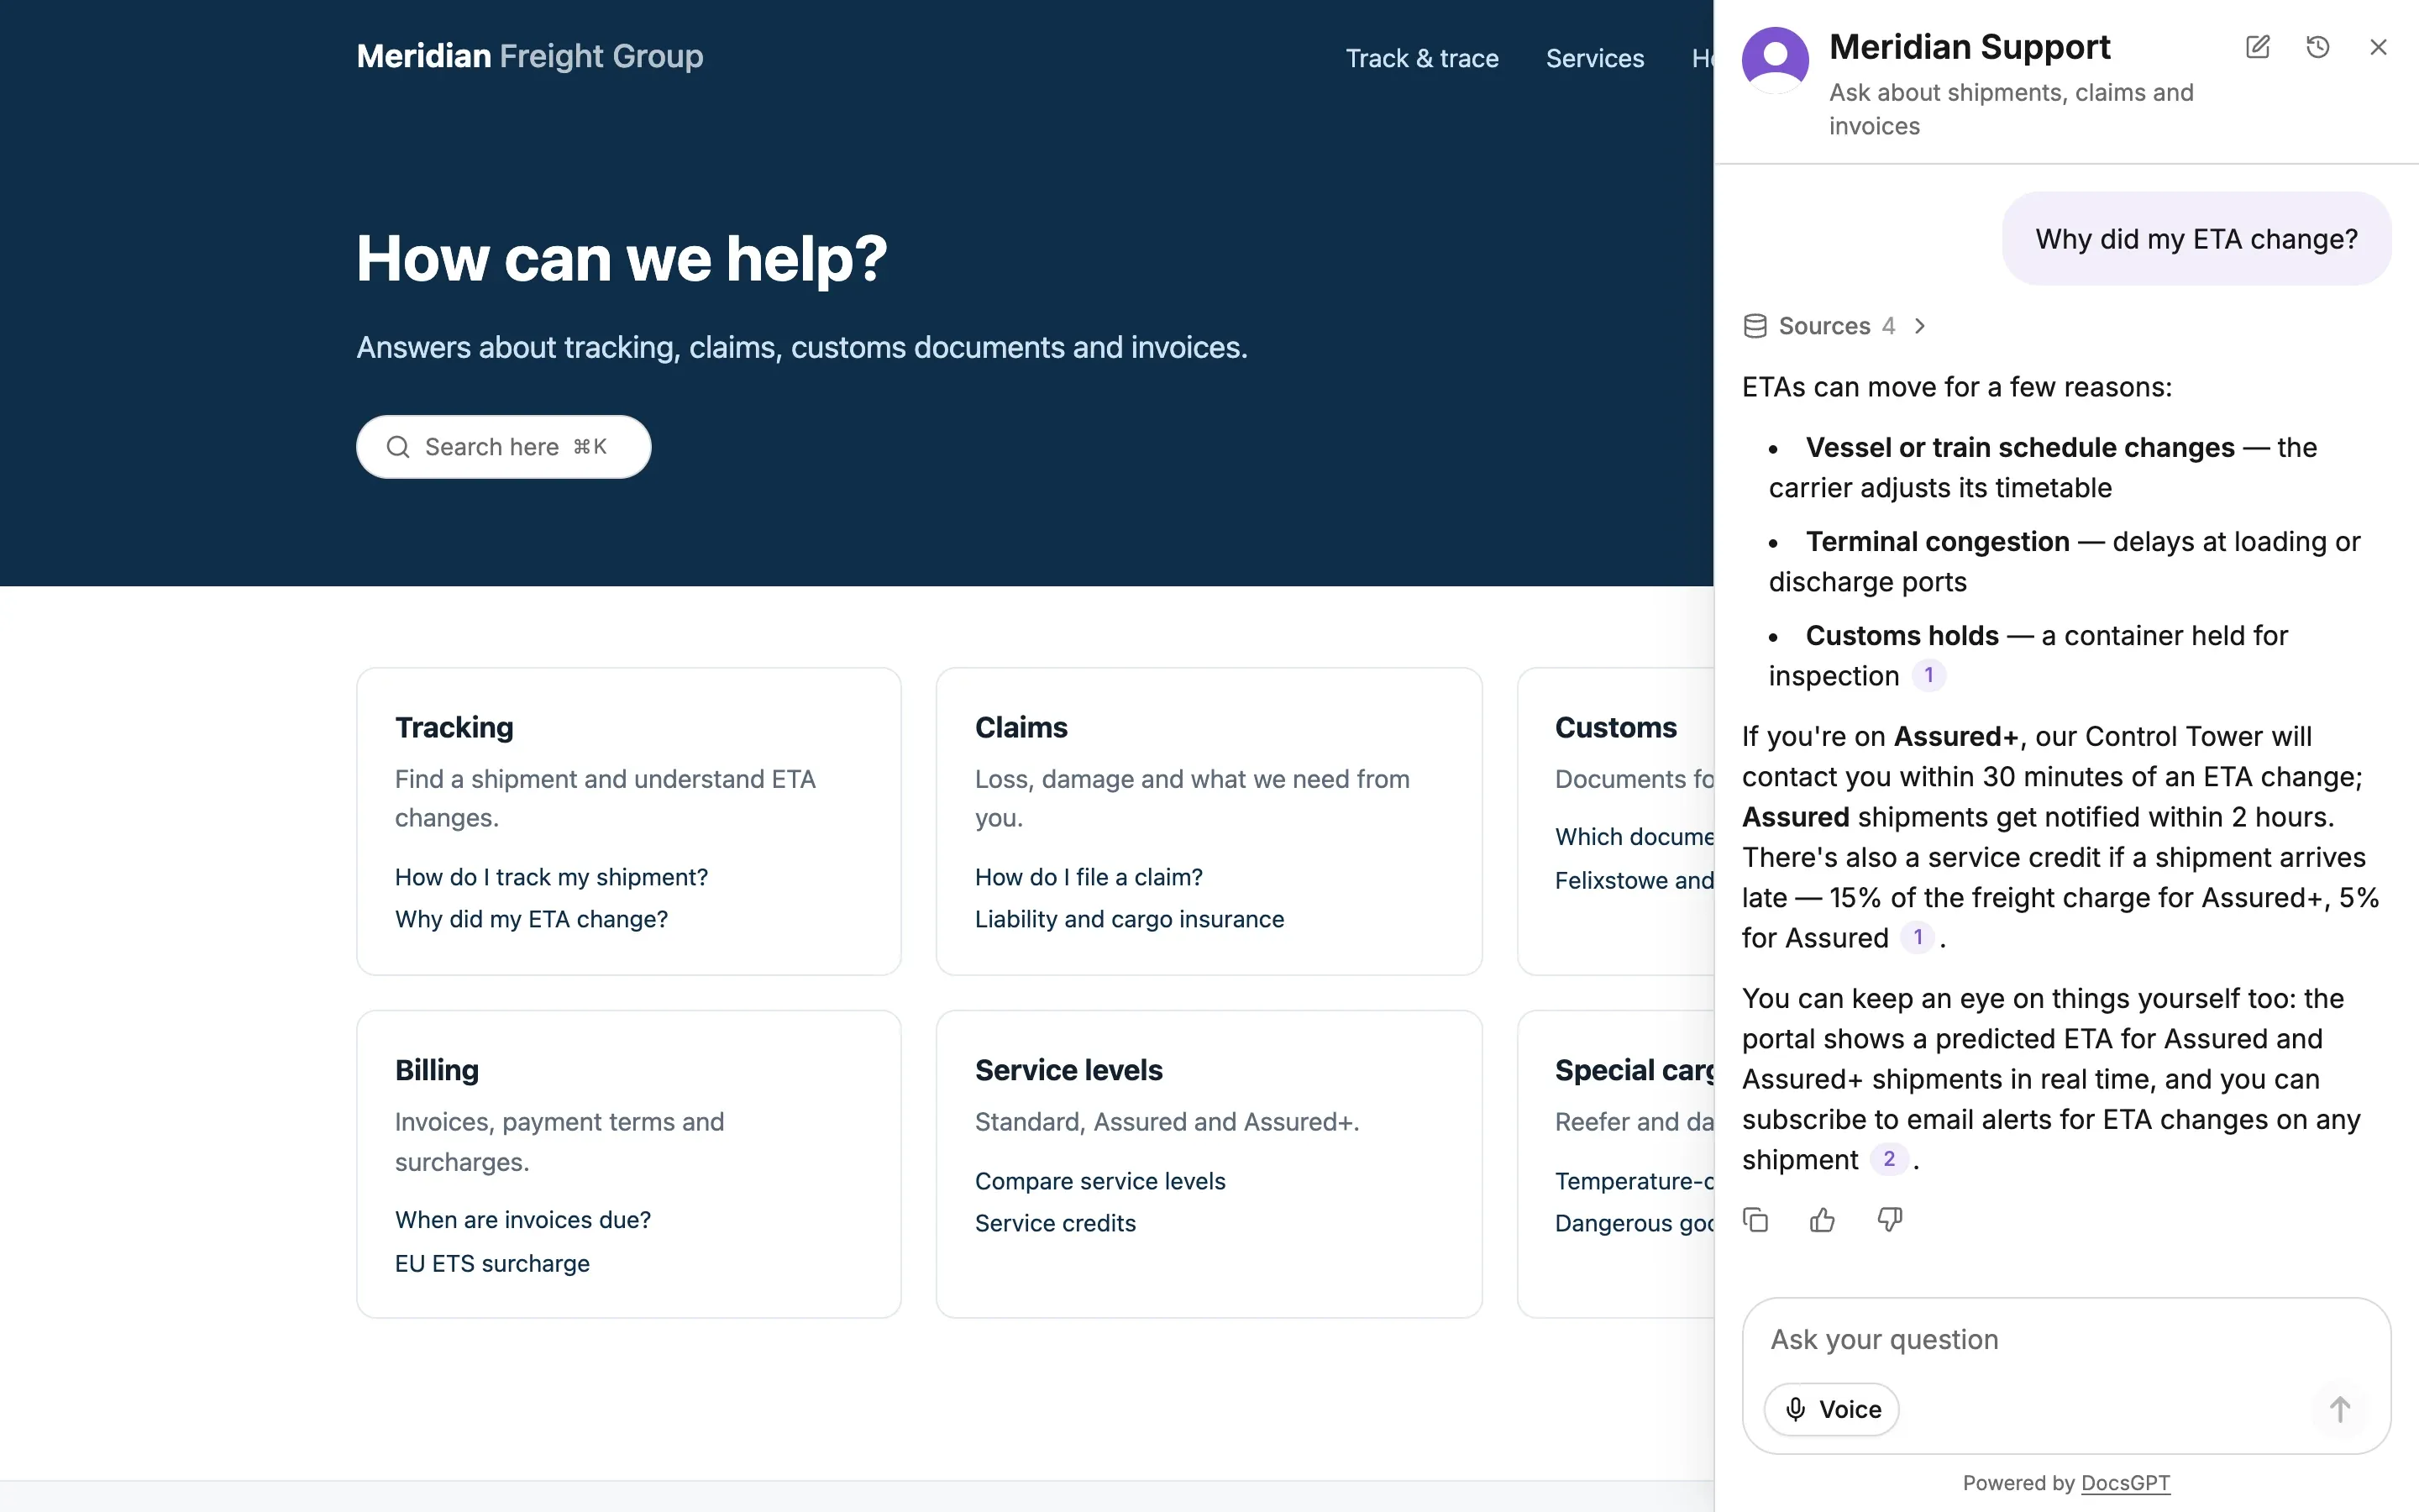Click the 'Search here' box

pos(504,447)
